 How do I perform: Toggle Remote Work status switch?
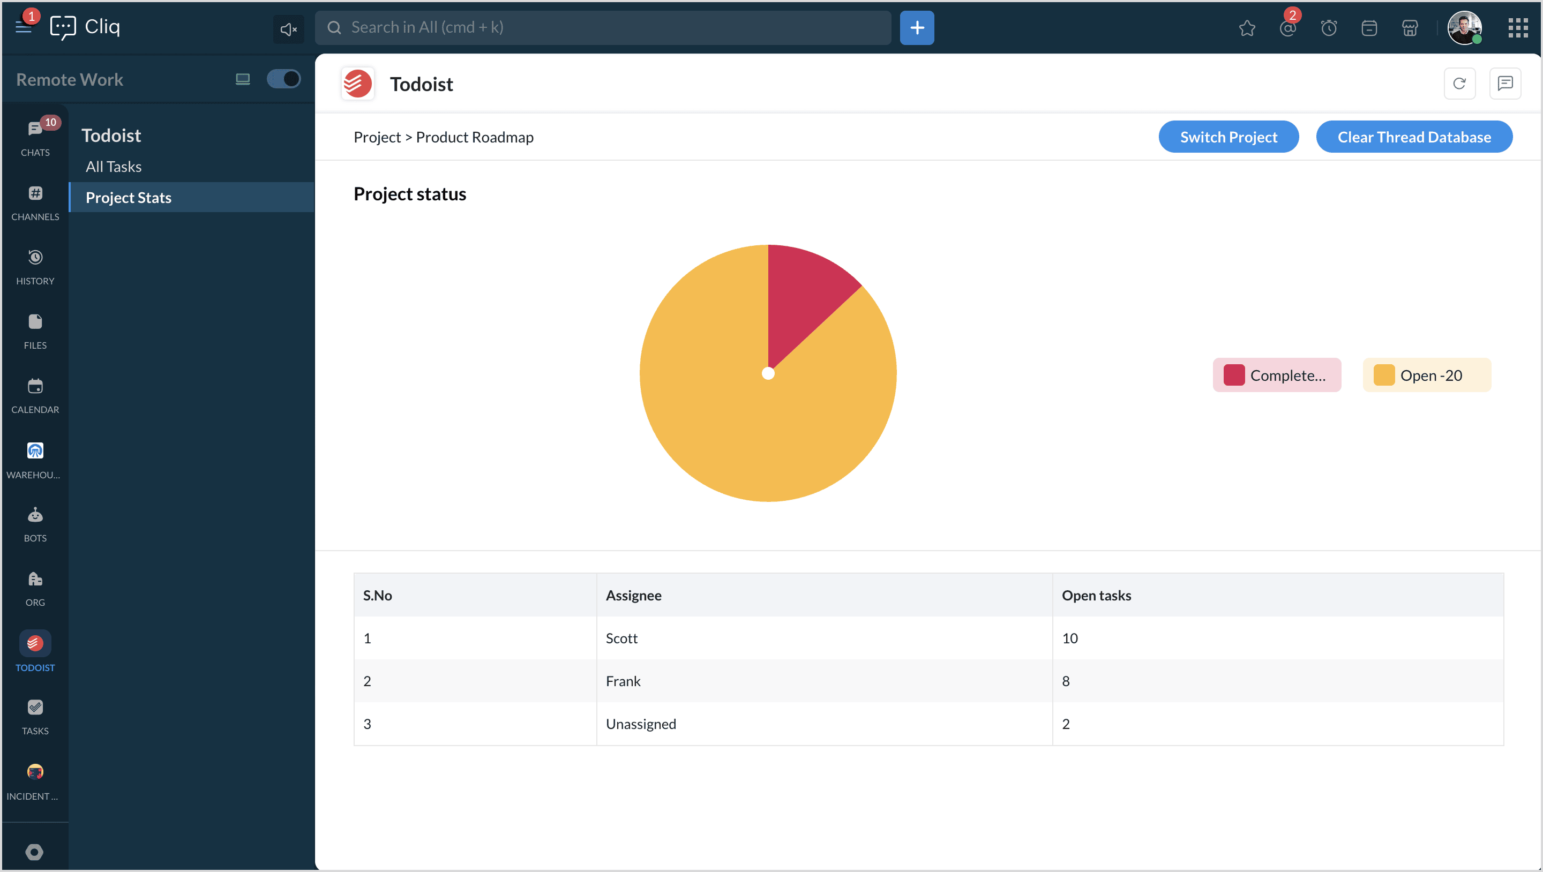(283, 79)
